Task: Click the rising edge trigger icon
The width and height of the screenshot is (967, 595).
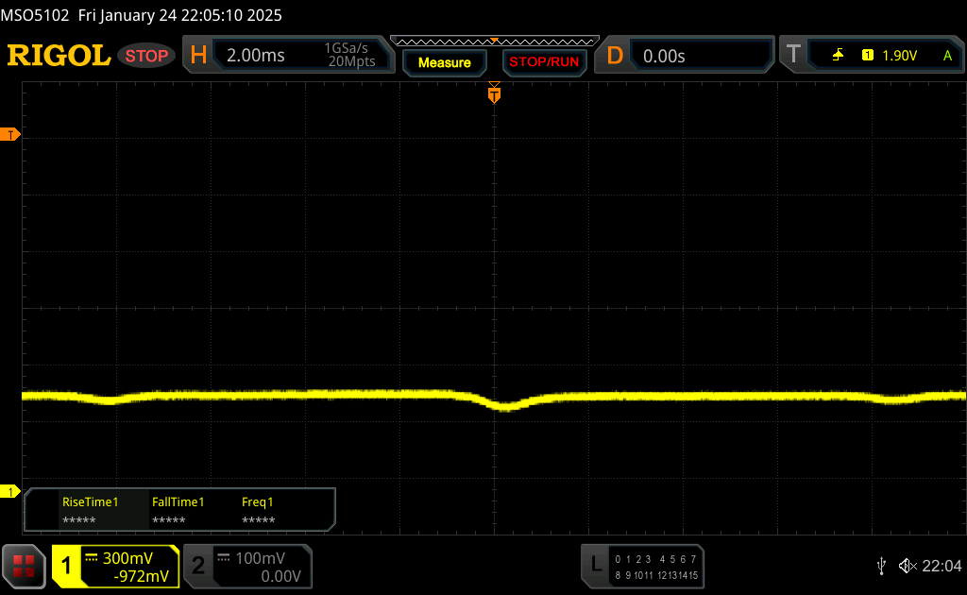Action: coord(838,56)
